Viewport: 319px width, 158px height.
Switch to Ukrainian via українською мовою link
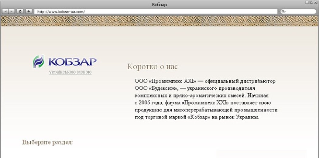(70, 72)
